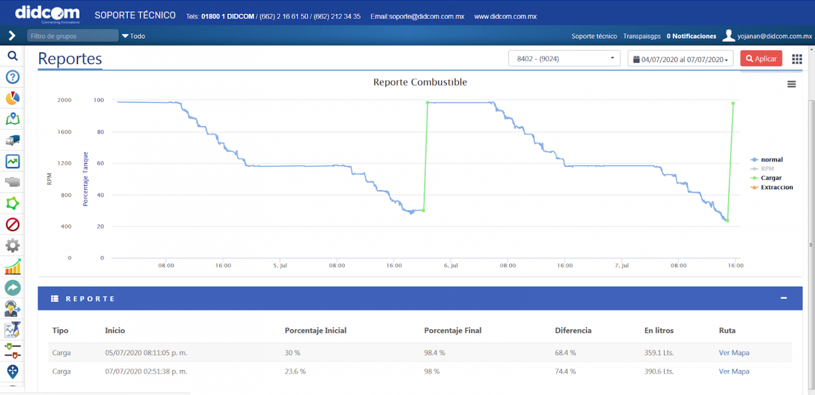The image size is (815, 395).
Task: Click the red prohibited circle icon
Action: click(x=12, y=224)
